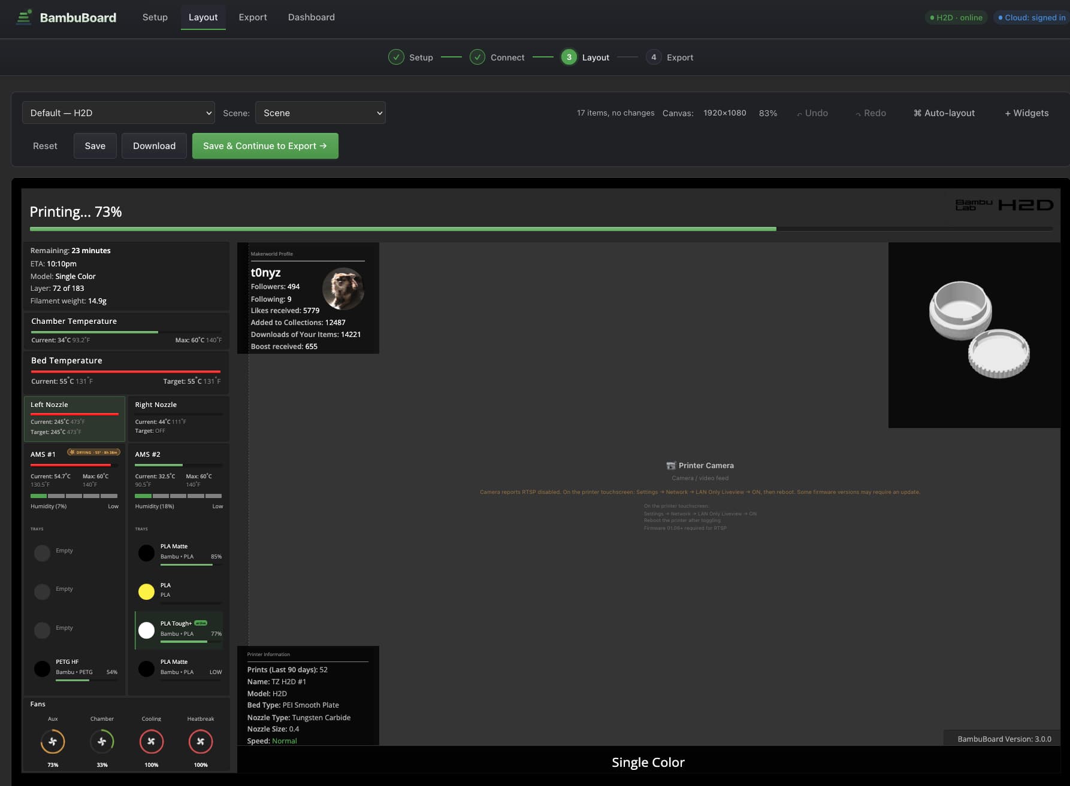Click the Printing... 73% heading
This screenshot has width=1070, height=786.
75,212
